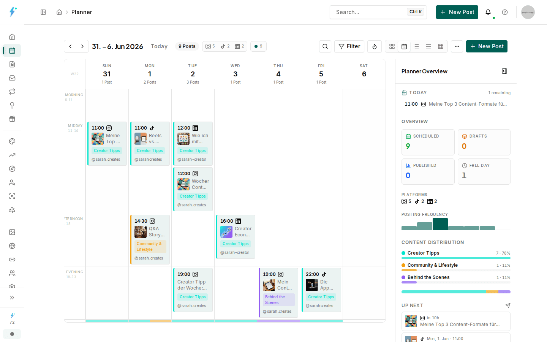Viewport: 547px width, 342px height.
Task: Open the user avatar menu
Action: pos(528,12)
